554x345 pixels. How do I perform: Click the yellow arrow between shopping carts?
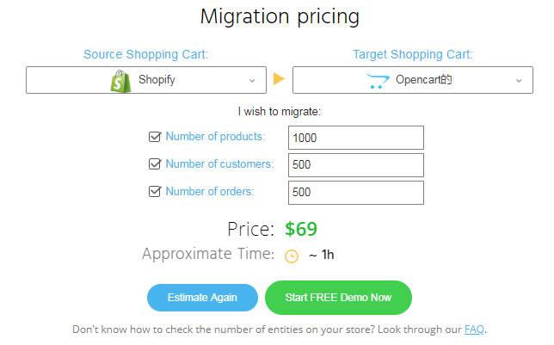[x=279, y=80]
